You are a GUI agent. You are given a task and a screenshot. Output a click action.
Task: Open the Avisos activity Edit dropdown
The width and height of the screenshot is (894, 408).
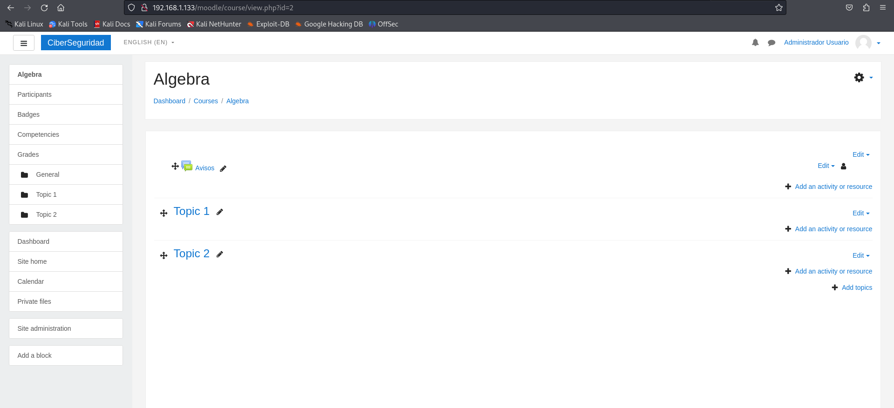(x=826, y=166)
